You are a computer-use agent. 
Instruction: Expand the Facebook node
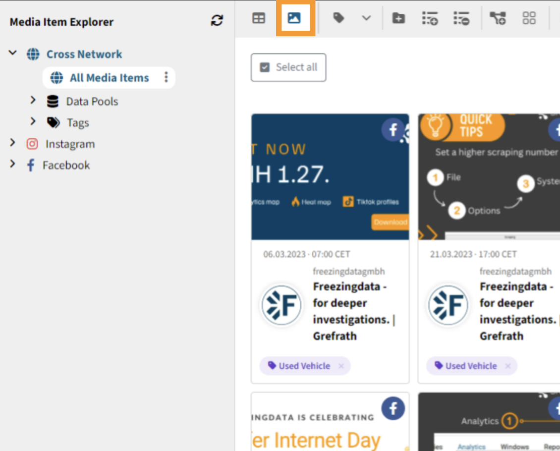[x=12, y=164]
